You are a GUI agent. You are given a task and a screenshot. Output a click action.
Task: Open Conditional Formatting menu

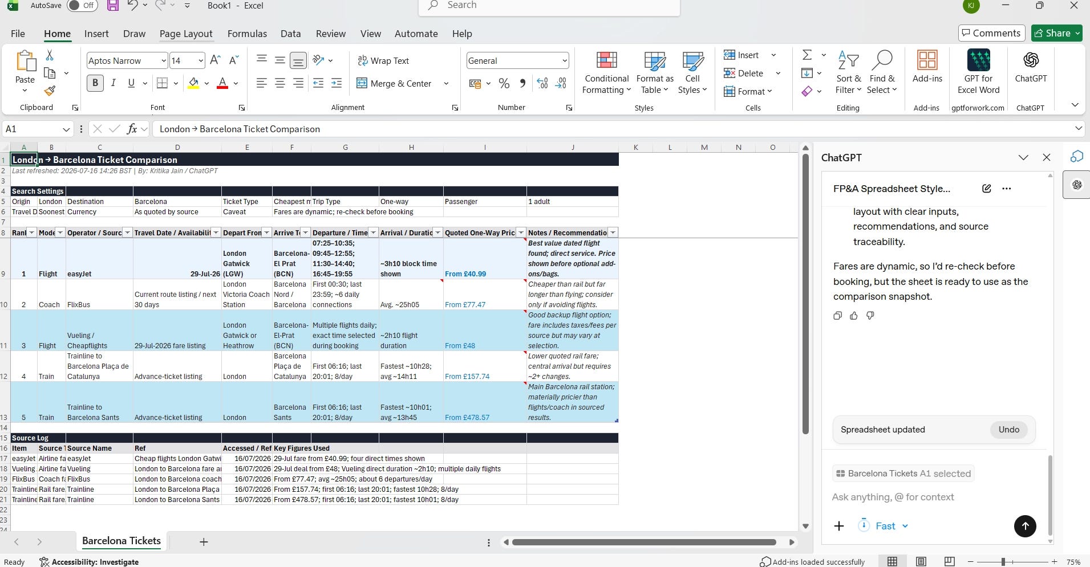pyautogui.click(x=606, y=72)
